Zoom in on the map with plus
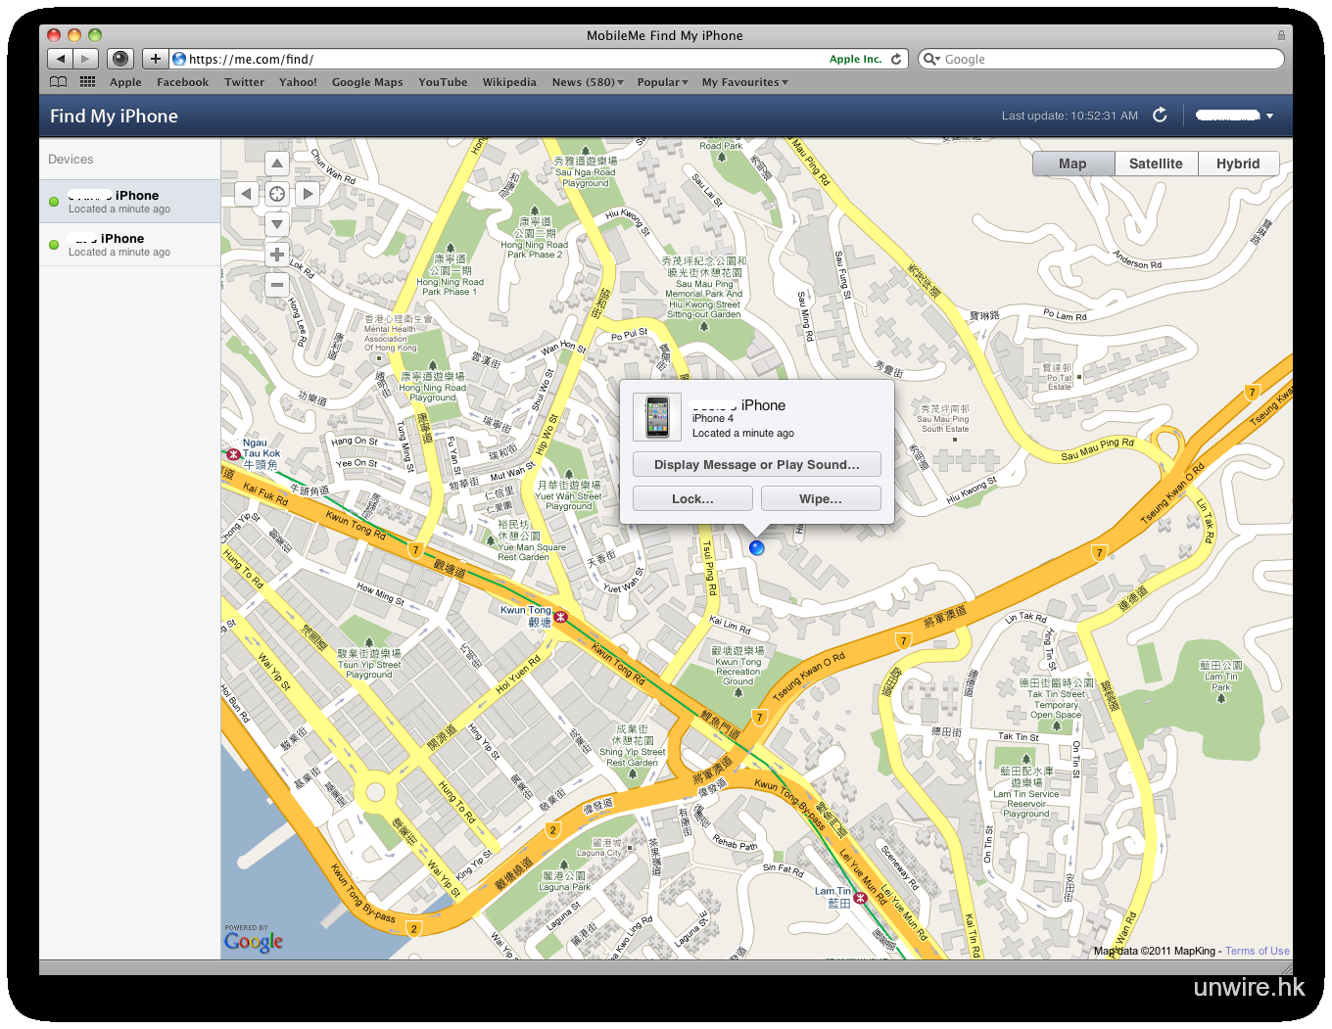 click(277, 255)
